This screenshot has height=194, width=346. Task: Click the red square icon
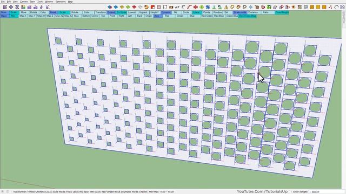[x=152, y=7]
